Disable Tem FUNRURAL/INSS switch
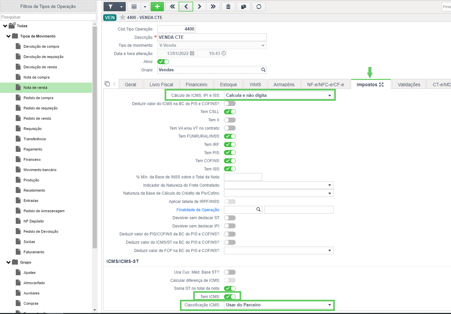The width and height of the screenshot is (451, 314). point(230,136)
